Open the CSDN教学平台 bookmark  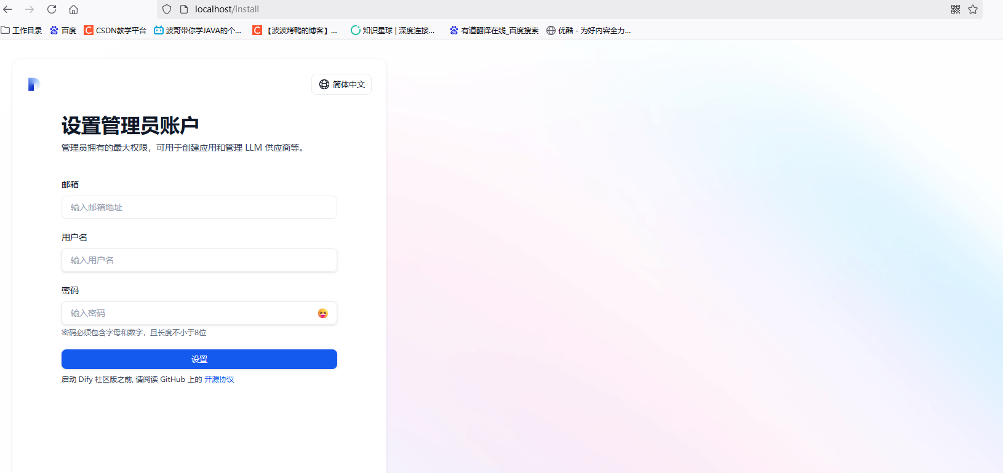click(115, 30)
